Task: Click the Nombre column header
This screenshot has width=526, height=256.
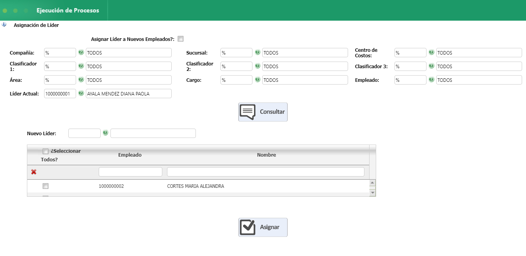Action: click(267, 155)
